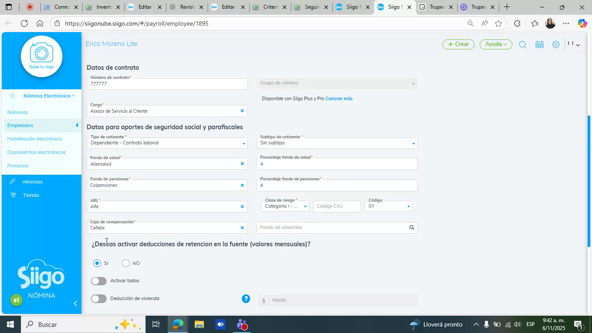Screen dimensions: 592x333
Task: Click the Tienda shopping cart icon
Action: [13, 195]
